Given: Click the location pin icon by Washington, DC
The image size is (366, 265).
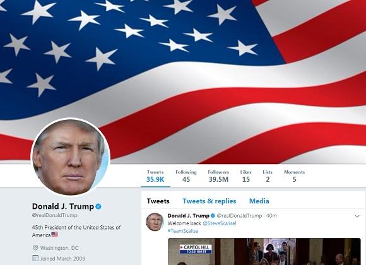Looking at the screenshot, I should click(35, 248).
